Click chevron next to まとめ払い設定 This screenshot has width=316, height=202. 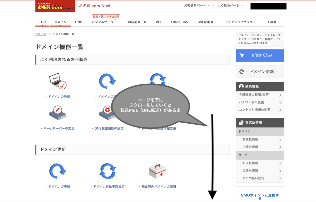[x=280, y=179]
